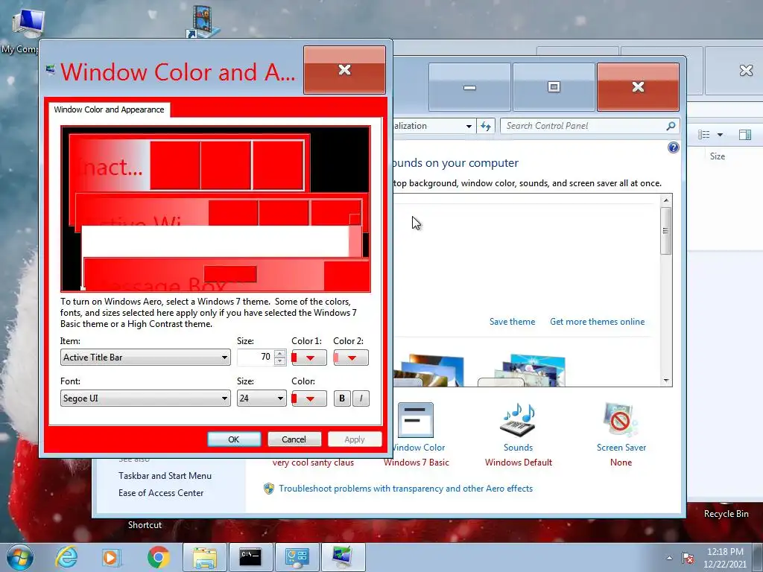Click Get more themes online link
This screenshot has height=572, width=763.
597,322
